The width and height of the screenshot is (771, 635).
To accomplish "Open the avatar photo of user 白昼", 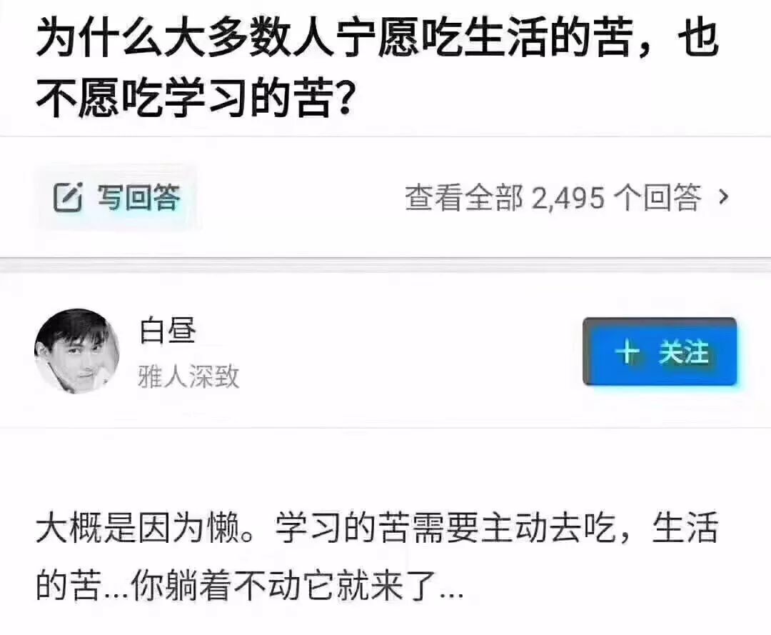I will pyautogui.click(x=76, y=351).
